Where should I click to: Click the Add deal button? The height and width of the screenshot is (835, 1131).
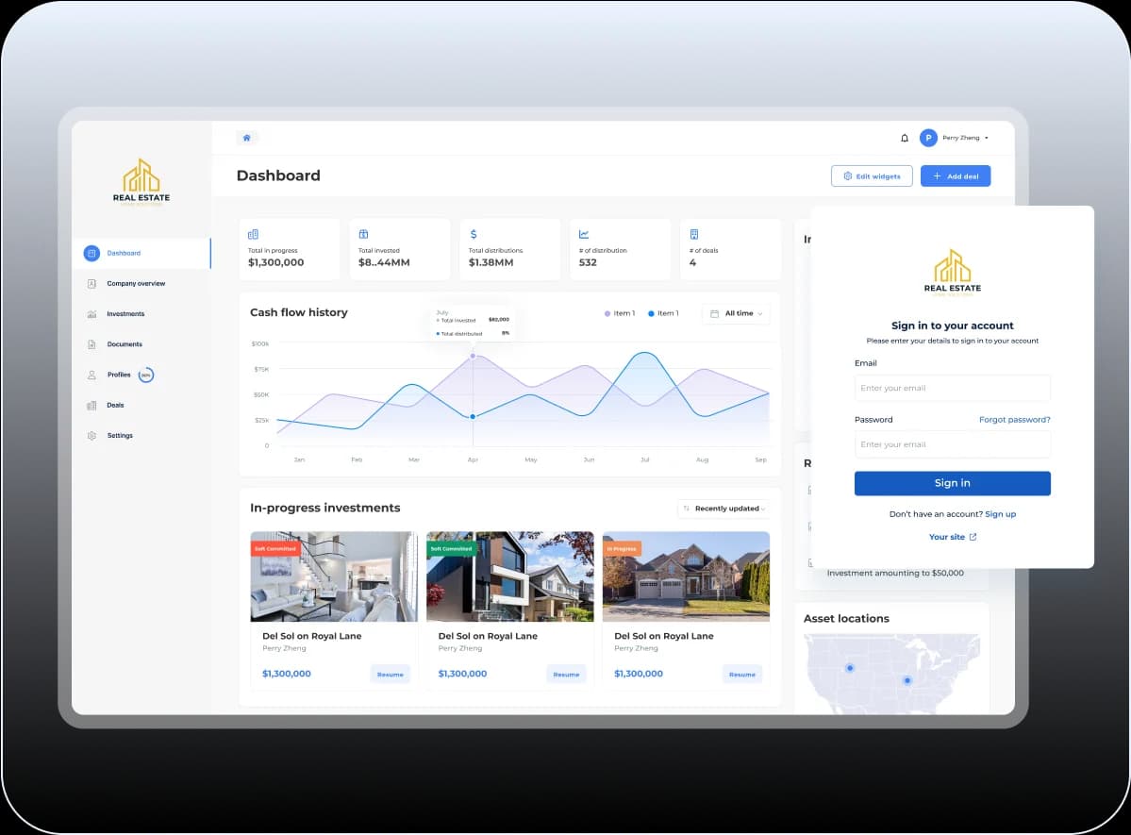[955, 176]
